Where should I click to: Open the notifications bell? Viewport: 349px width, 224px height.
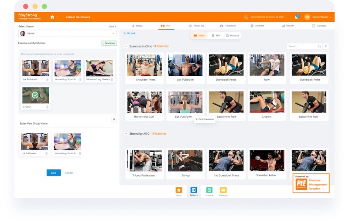pos(296,17)
